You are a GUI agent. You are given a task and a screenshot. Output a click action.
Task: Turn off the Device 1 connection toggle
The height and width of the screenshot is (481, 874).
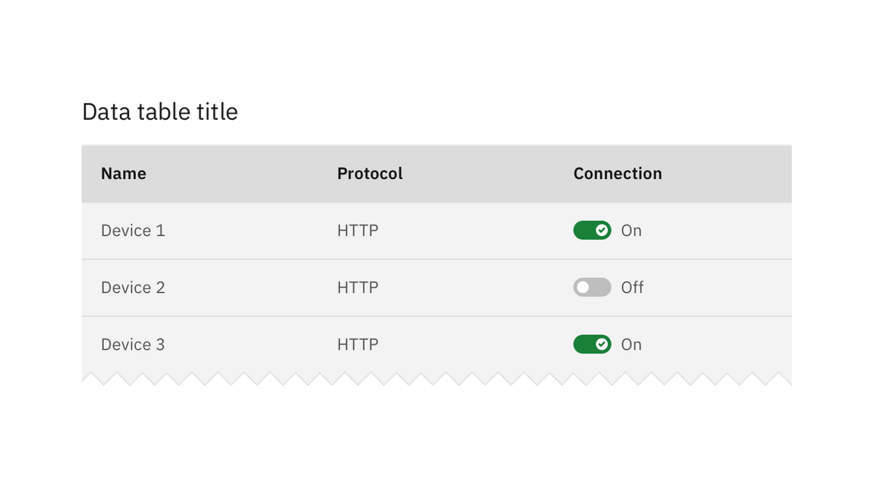click(x=592, y=230)
